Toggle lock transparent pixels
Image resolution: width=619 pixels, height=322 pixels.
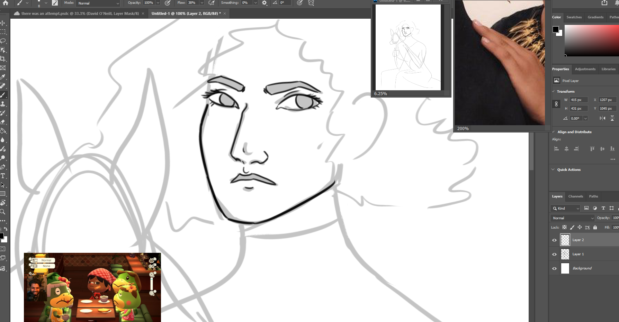point(564,227)
